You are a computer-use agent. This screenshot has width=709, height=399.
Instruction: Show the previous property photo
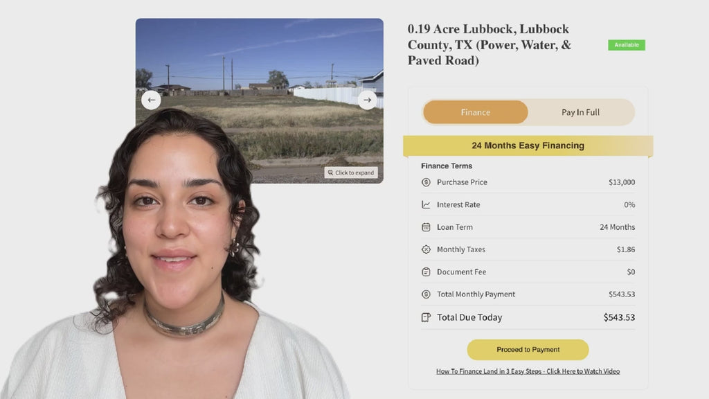coord(151,100)
